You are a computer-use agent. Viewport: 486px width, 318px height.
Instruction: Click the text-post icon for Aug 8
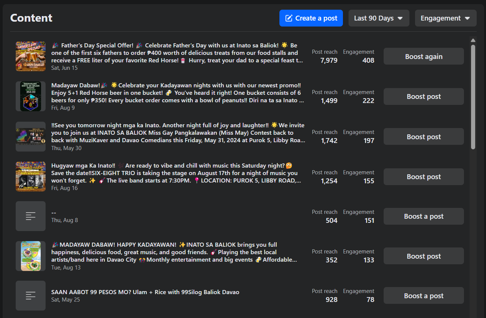[x=31, y=216]
